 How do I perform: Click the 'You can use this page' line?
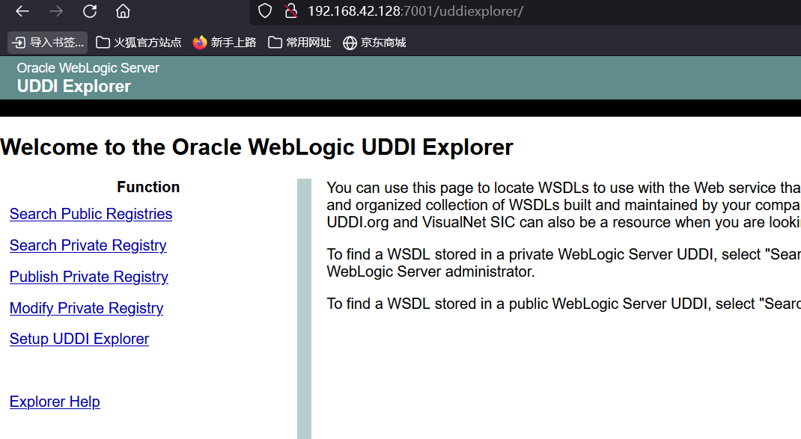pyautogui.click(x=564, y=188)
